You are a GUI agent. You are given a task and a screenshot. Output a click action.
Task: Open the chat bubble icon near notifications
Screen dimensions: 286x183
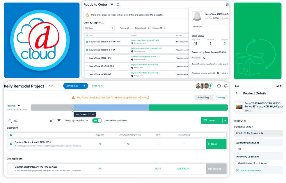point(218,86)
